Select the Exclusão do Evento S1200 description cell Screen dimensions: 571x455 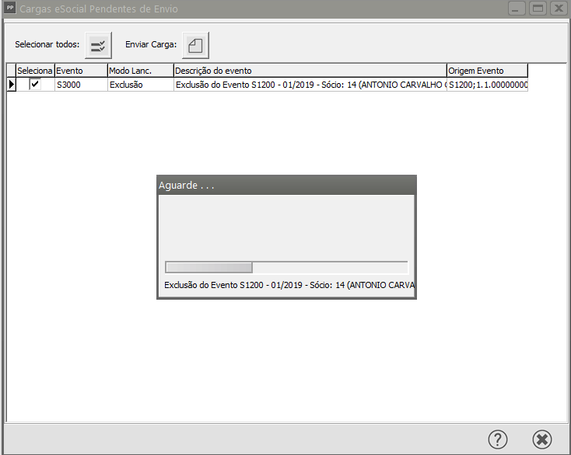click(x=310, y=84)
